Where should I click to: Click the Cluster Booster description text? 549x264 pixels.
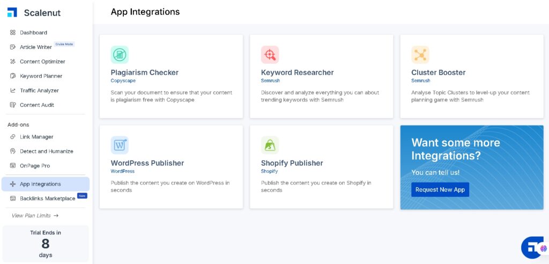pyautogui.click(x=471, y=96)
